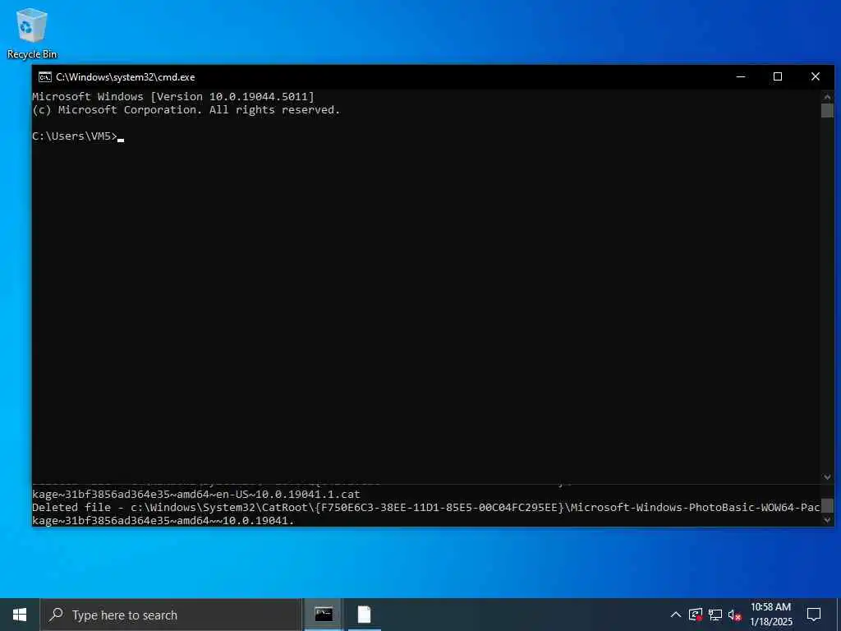
Task: Show hidden icons in system tray
Action: click(x=676, y=615)
